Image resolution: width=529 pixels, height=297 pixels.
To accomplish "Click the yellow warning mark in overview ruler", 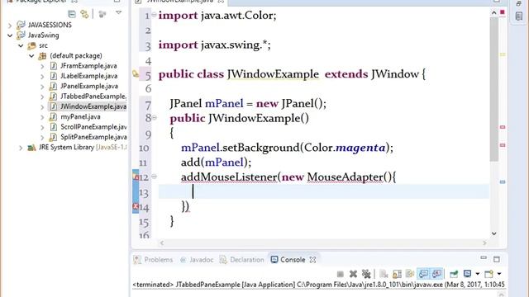I will (x=503, y=54).
